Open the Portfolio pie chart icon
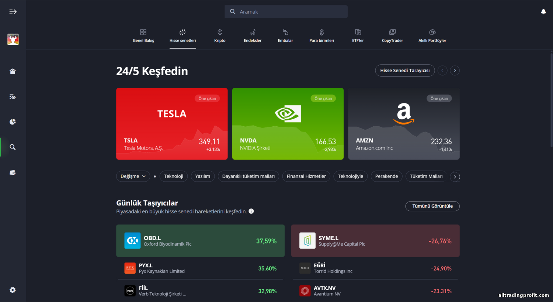This screenshot has width=553, height=302. point(13,122)
